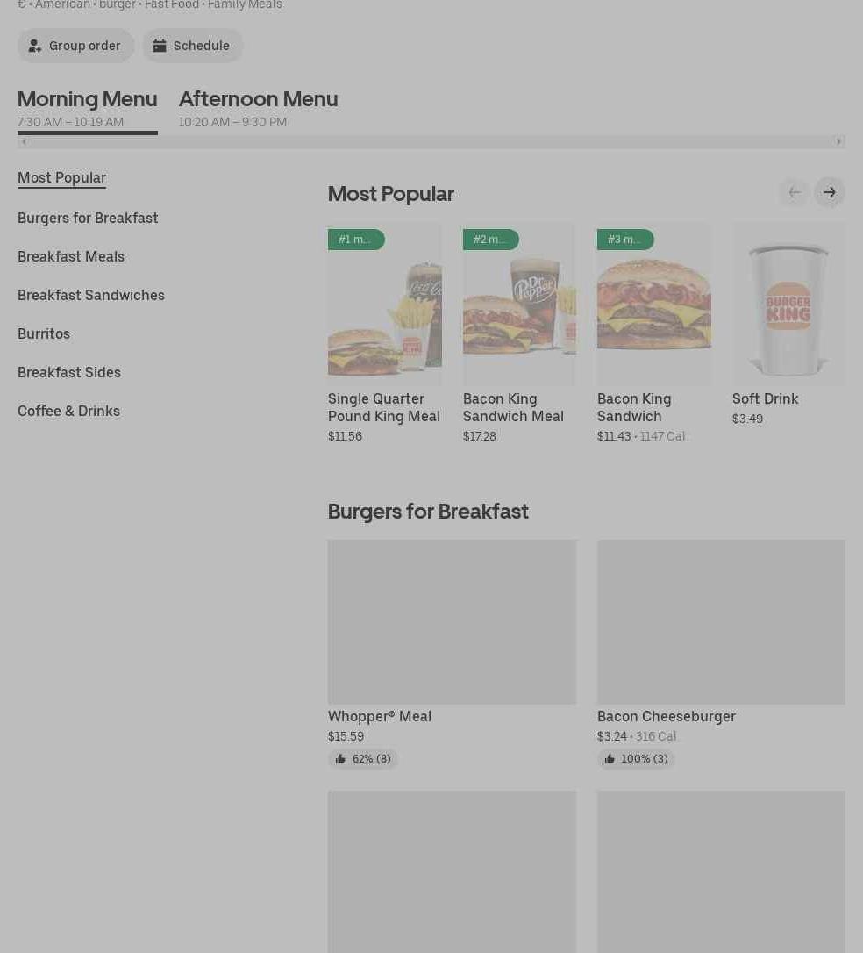Click the Whopper® Meal title

pyautogui.click(x=380, y=717)
